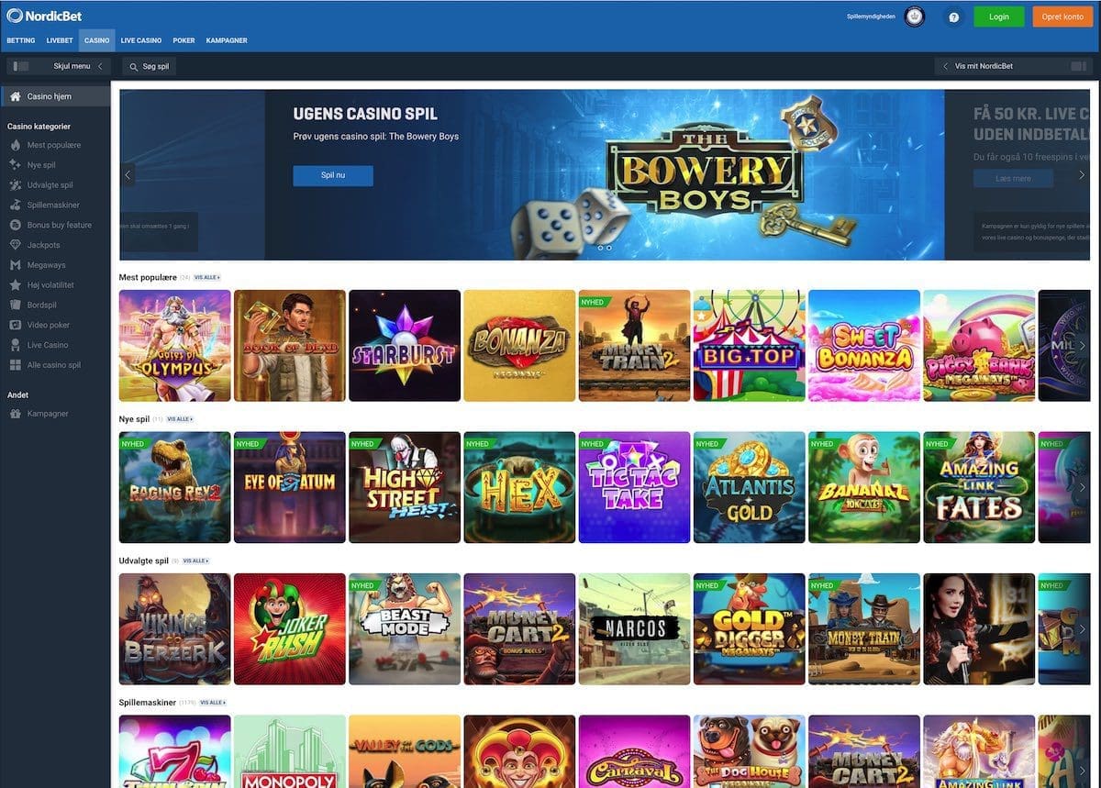The image size is (1101, 788).
Task: Open the POKER section
Action: point(183,40)
